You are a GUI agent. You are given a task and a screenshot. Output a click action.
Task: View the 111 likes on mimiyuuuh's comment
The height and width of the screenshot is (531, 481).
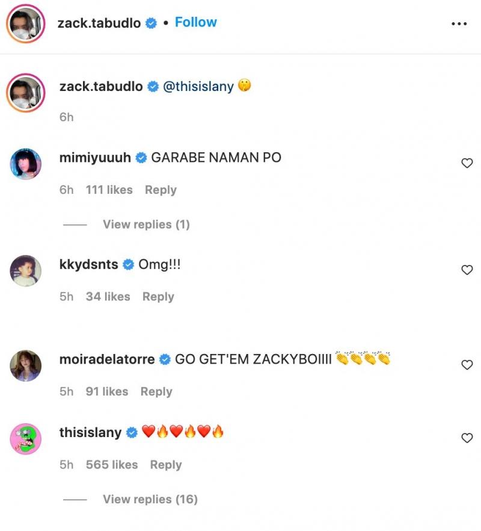(109, 190)
